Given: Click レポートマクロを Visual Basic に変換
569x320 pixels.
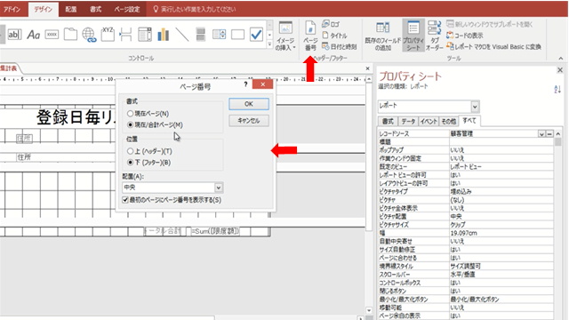Looking at the screenshot, I should pyautogui.click(x=494, y=46).
